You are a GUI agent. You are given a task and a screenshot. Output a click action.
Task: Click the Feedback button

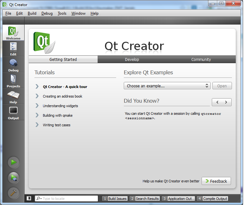pyautogui.click(x=216, y=181)
